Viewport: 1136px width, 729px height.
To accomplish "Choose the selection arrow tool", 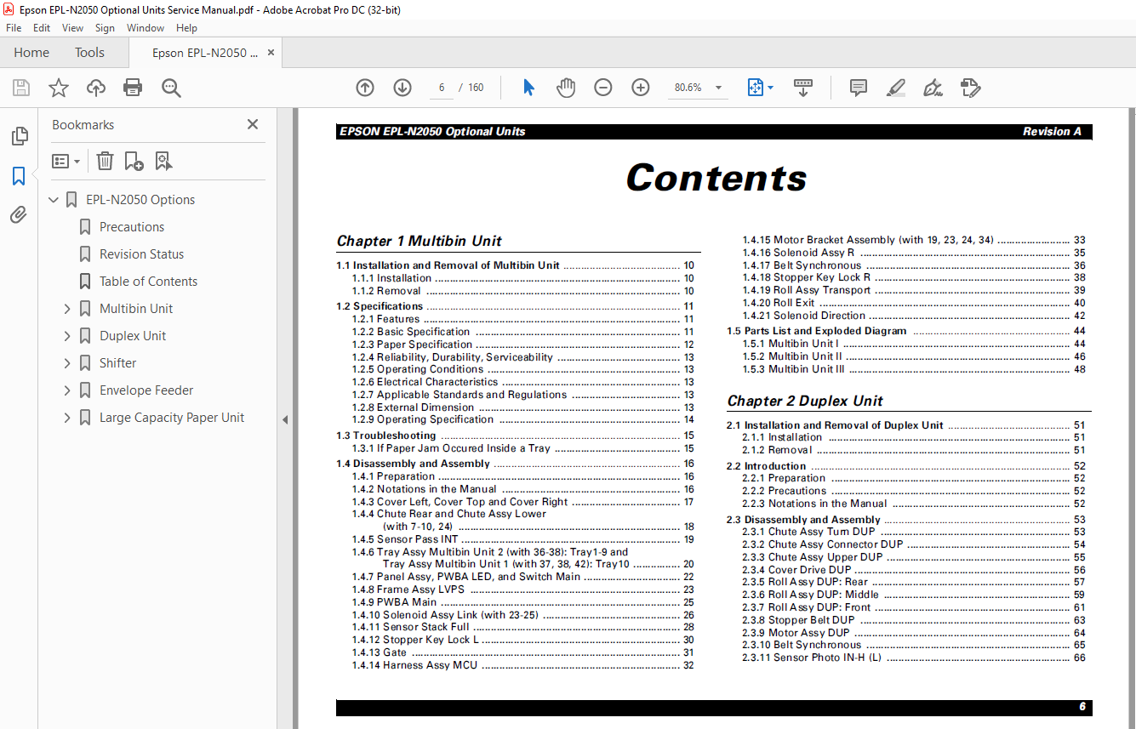I will pyautogui.click(x=528, y=88).
